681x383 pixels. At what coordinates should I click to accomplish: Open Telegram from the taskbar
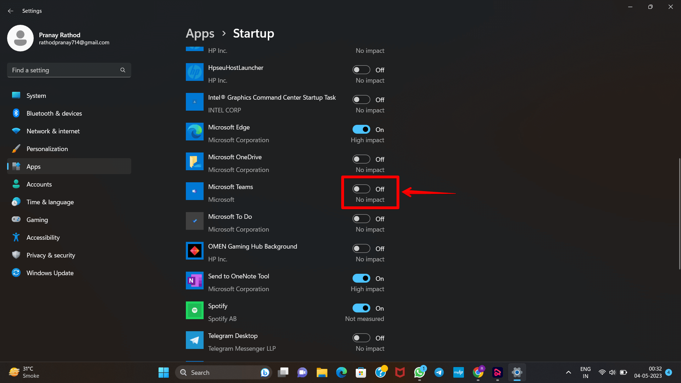(x=439, y=372)
